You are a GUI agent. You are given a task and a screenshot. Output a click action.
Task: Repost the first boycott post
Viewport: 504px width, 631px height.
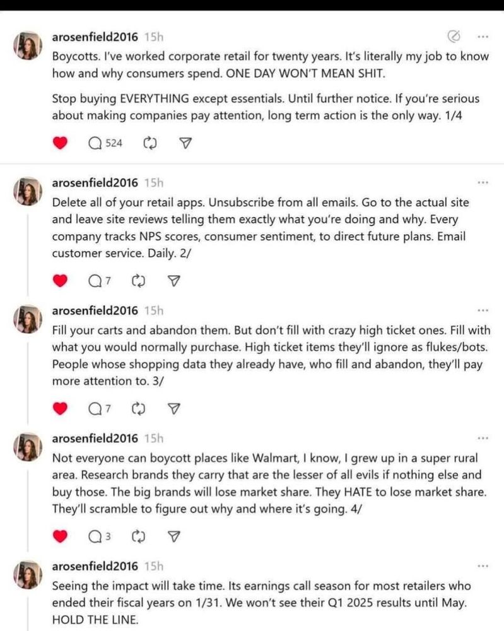pyautogui.click(x=149, y=143)
